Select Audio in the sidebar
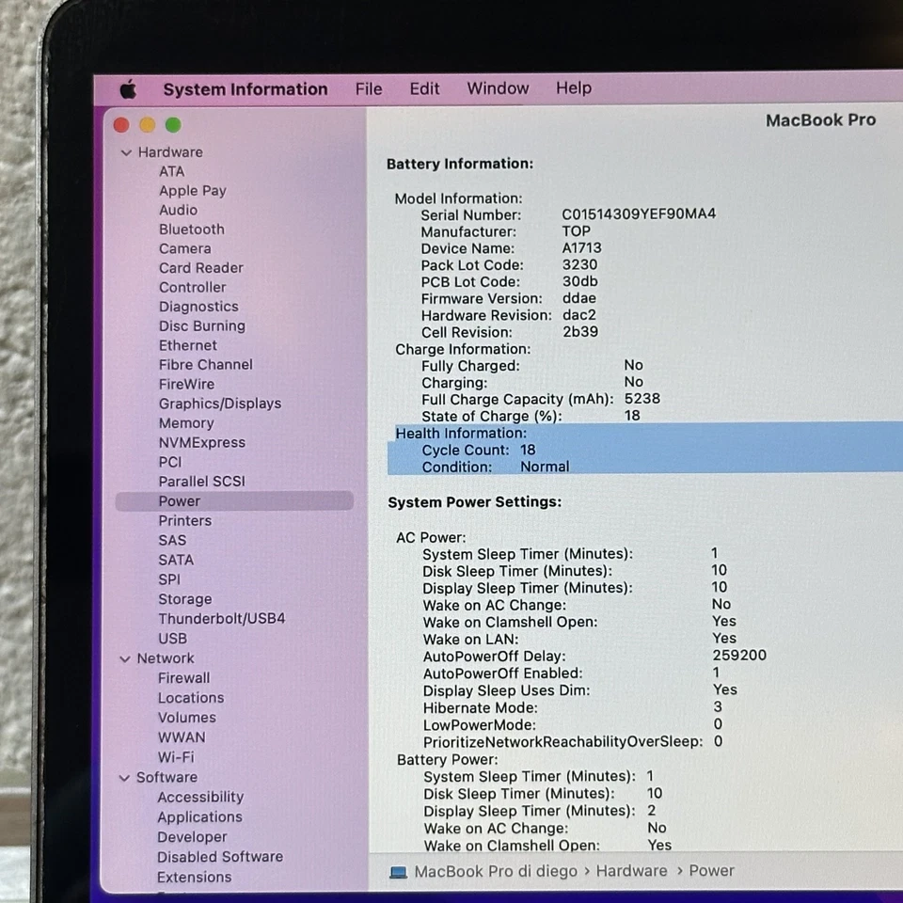This screenshot has height=903, width=903. (x=178, y=210)
